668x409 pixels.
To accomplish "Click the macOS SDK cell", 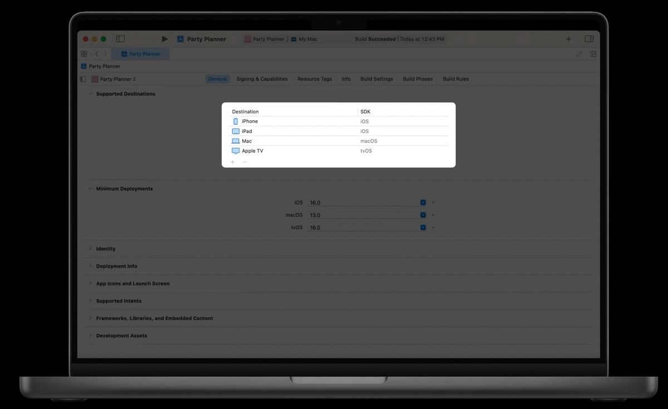I will tap(369, 141).
